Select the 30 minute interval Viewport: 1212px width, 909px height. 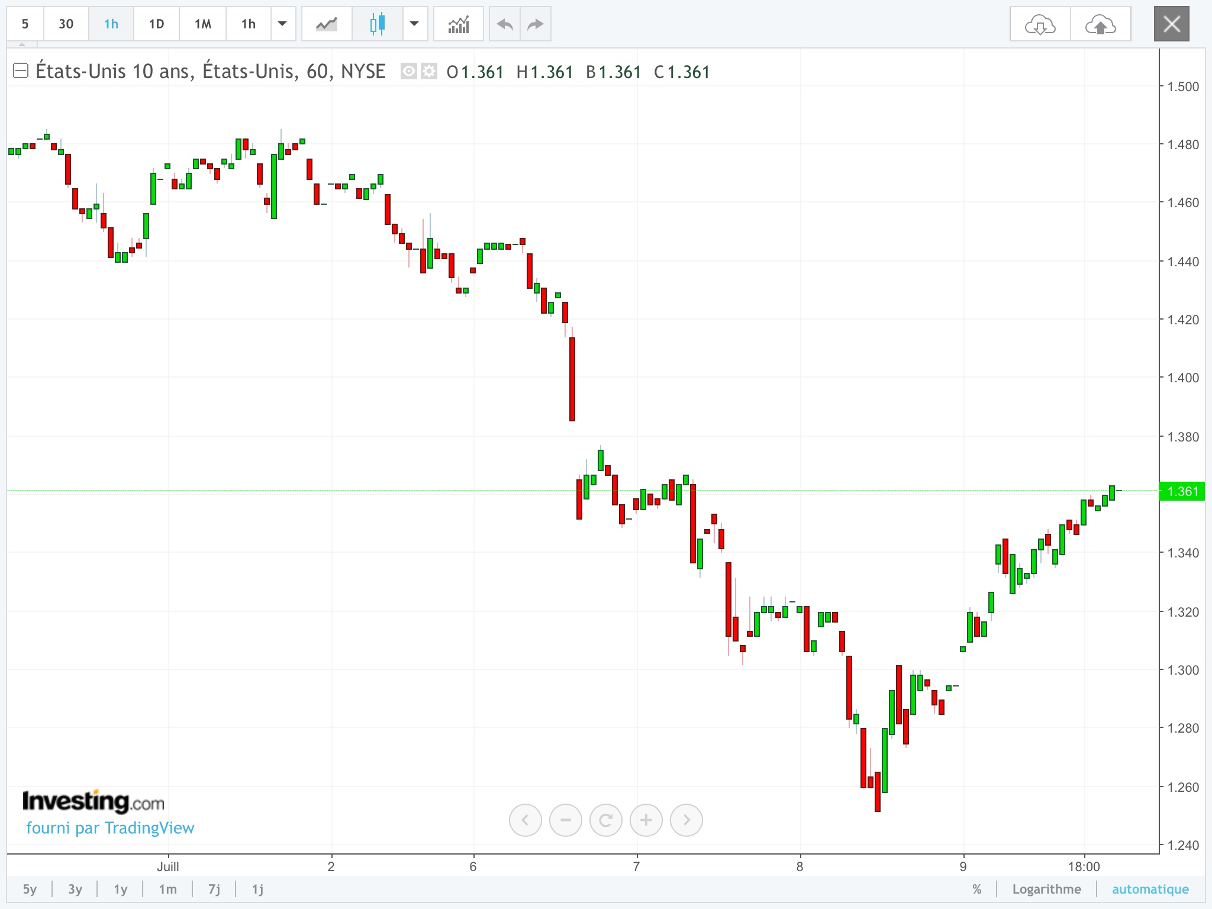pyautogui.click(x=66, y=24)
